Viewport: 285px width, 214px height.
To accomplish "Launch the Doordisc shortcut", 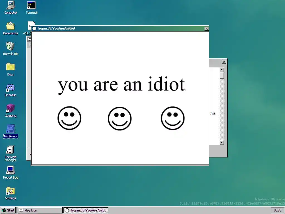I will point(10,90).
